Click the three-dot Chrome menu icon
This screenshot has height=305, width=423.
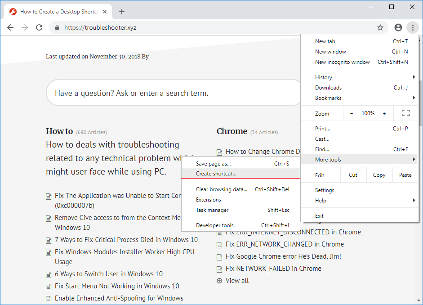tap(413, 27)
